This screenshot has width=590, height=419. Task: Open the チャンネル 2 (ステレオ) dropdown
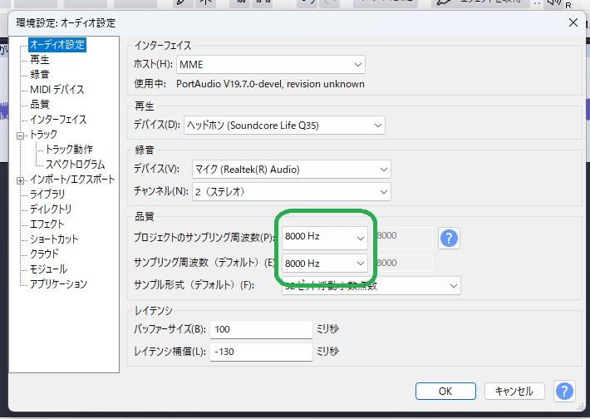[x=291, y=191]
